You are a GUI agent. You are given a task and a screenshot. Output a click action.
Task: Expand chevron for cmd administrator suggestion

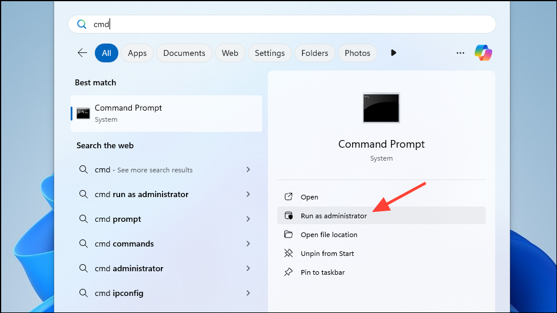tap(248, 268)
